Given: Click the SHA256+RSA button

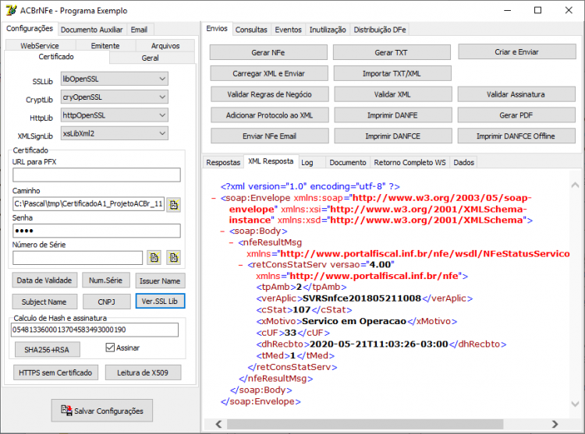Looking at the screenshot, I should [x=47, y=349].
